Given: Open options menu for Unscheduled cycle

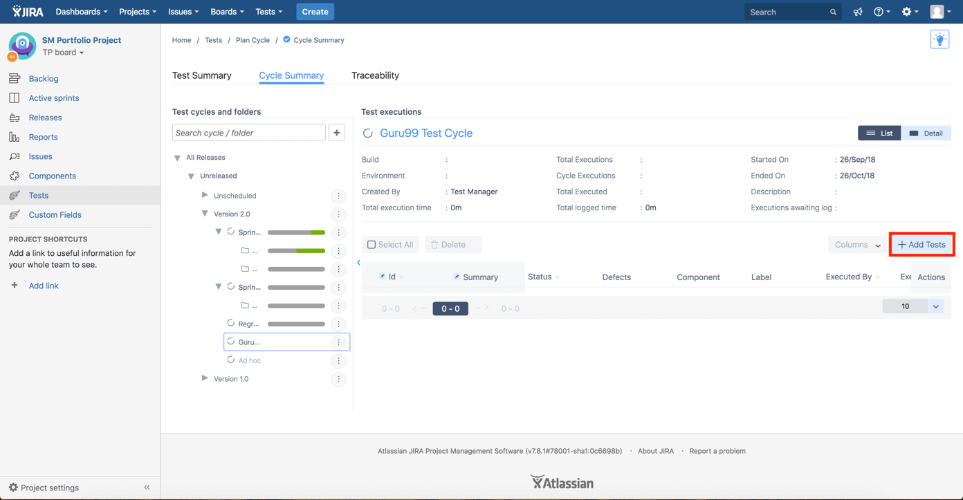Looking at the screenshot, I should (338, 196).
